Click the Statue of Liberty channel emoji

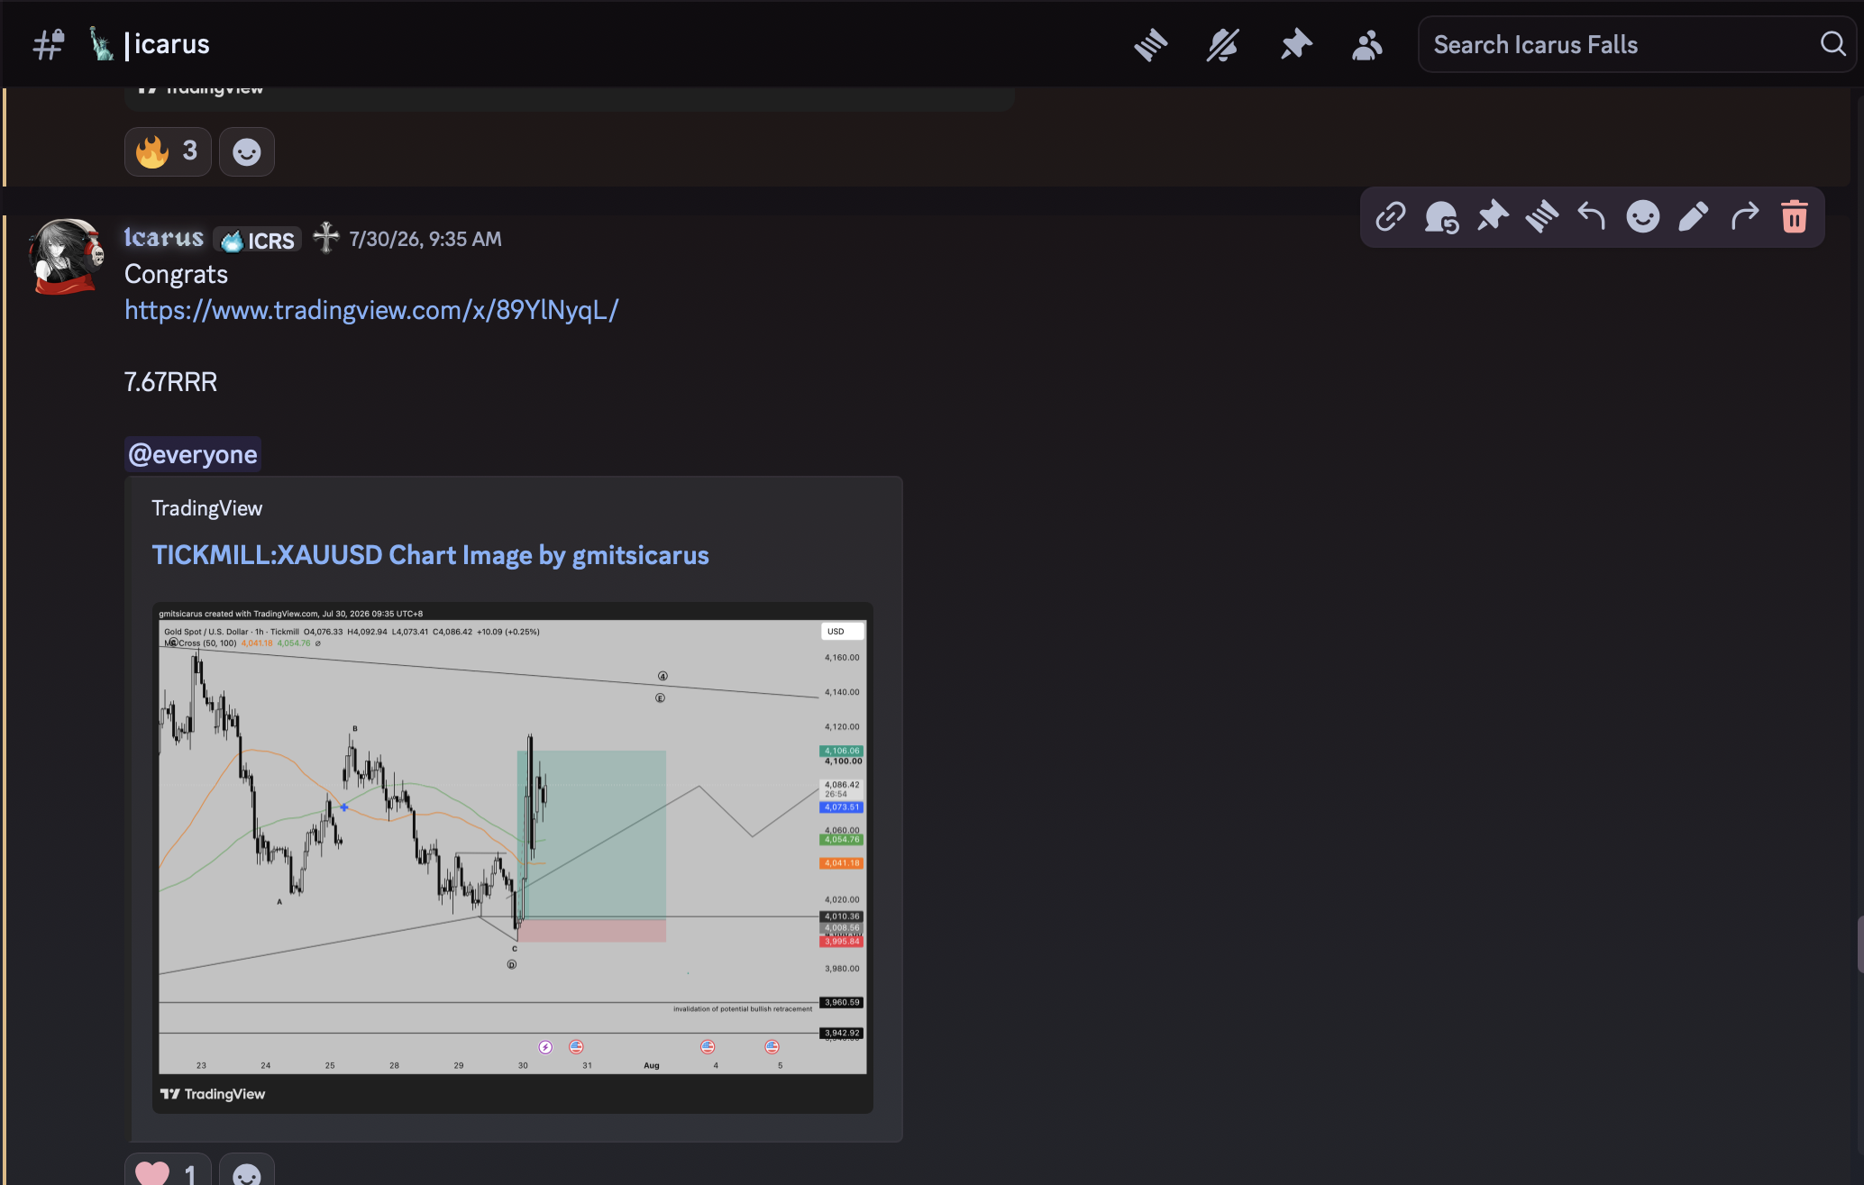pos(101,43)
